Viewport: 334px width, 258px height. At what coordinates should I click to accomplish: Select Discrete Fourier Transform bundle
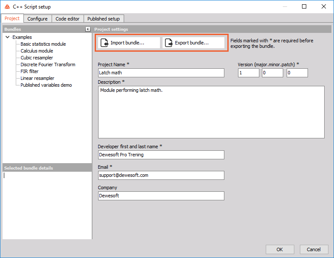tap(48, 64)
